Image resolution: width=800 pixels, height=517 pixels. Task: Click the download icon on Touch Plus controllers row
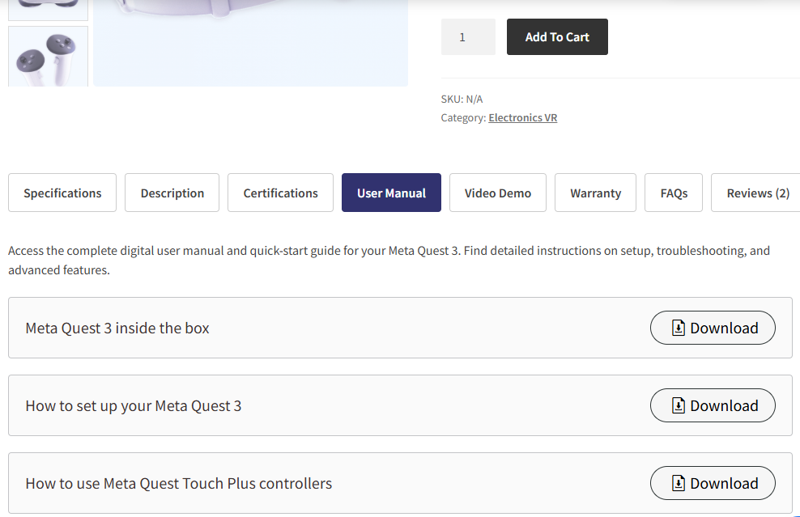[677, 483]
